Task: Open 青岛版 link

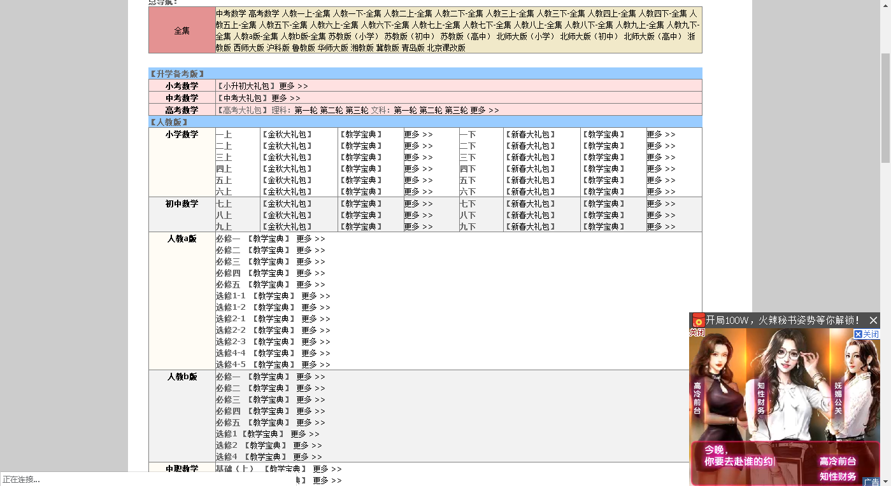Action: coord(413,48)
